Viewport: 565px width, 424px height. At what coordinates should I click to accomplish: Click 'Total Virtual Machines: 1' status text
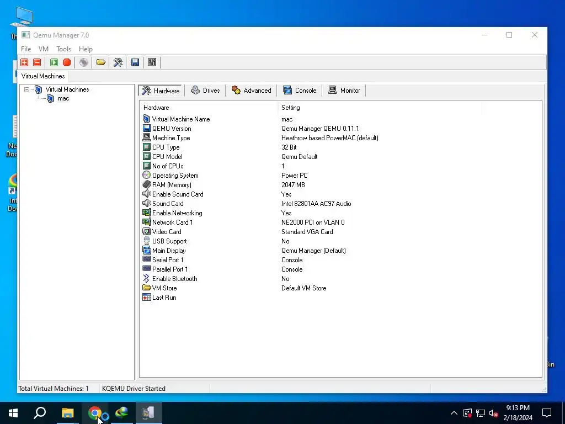[x=54, y=388]
